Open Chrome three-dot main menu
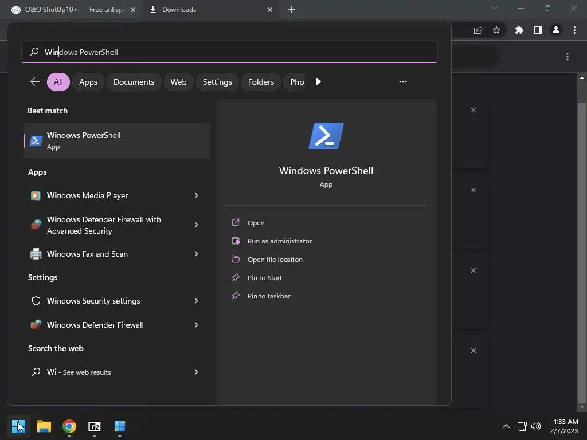 [574, 30]
